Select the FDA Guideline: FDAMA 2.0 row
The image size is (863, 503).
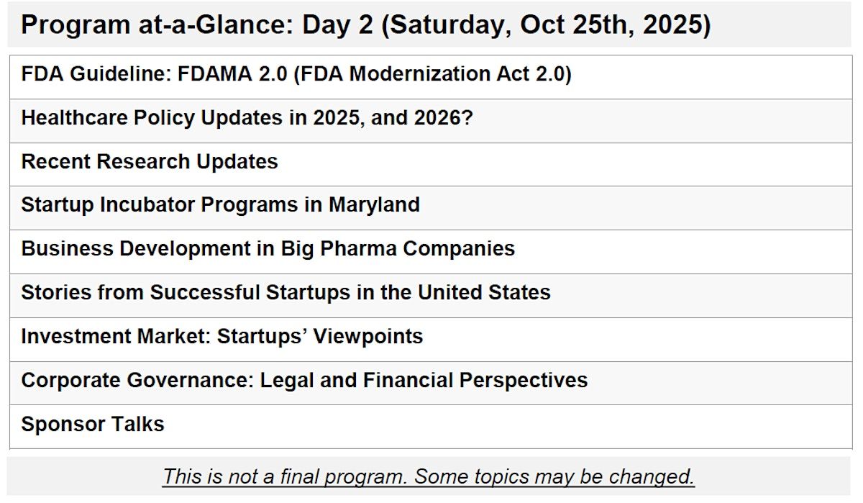tap(431, 76)
